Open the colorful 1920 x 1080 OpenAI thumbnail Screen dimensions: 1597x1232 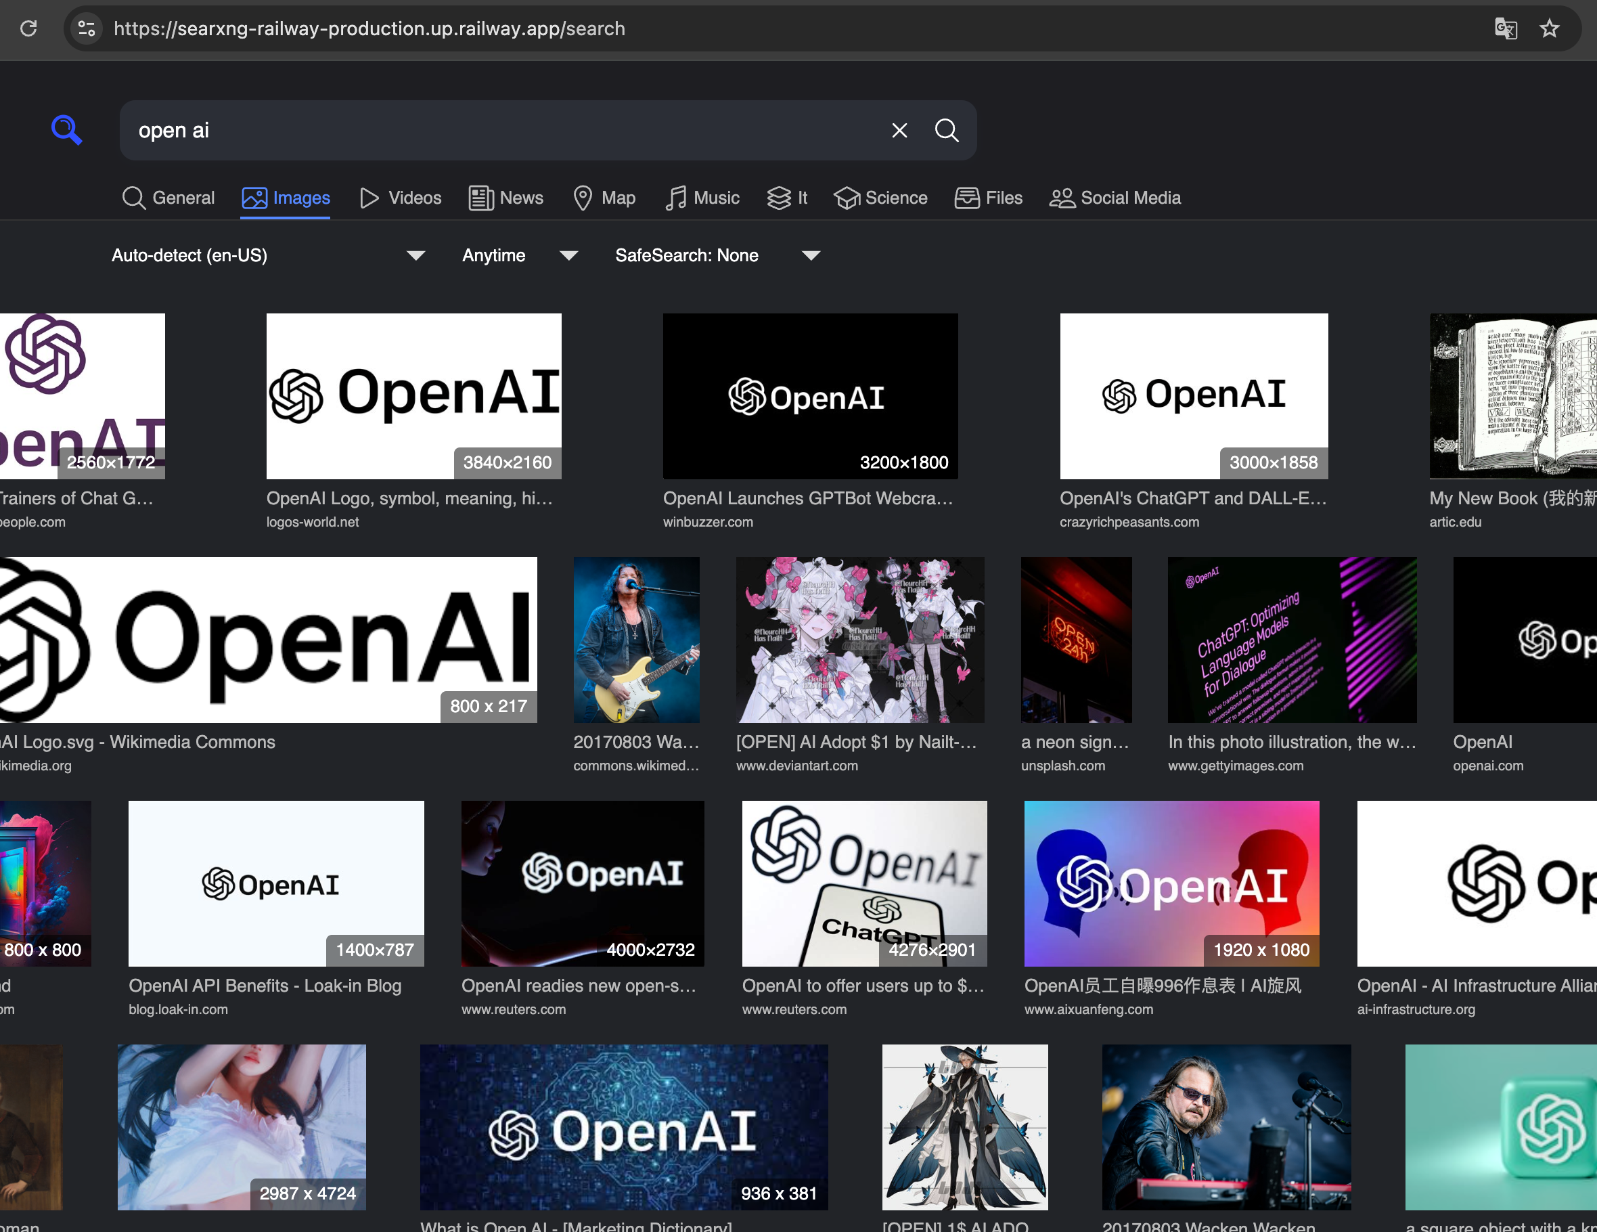tap(1171, 884)
